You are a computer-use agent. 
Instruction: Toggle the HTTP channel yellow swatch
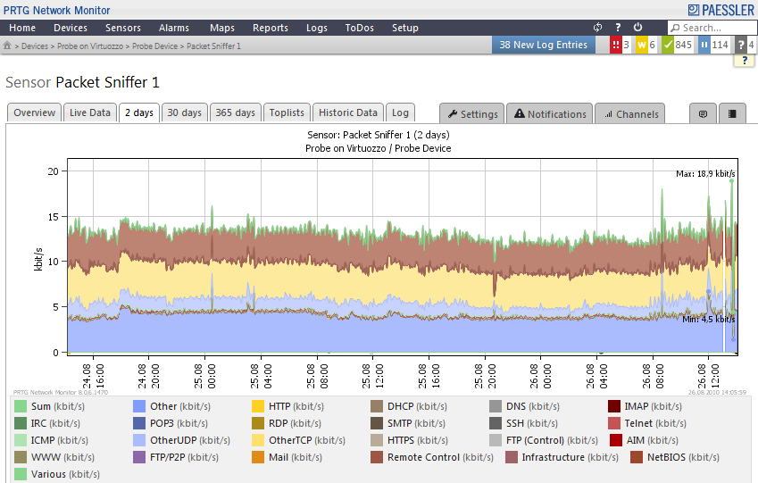[258, 406]
